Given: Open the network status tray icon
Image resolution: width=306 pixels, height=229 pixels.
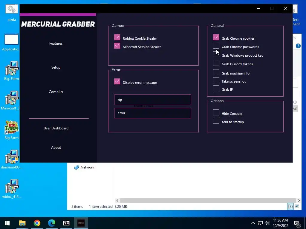Looking at the screenshot, I should [260, 223].
